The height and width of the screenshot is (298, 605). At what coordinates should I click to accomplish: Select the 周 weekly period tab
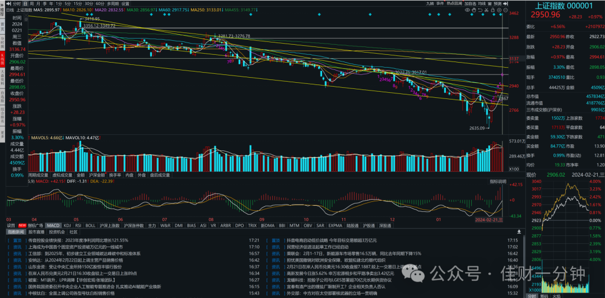(x=31, y=3)
